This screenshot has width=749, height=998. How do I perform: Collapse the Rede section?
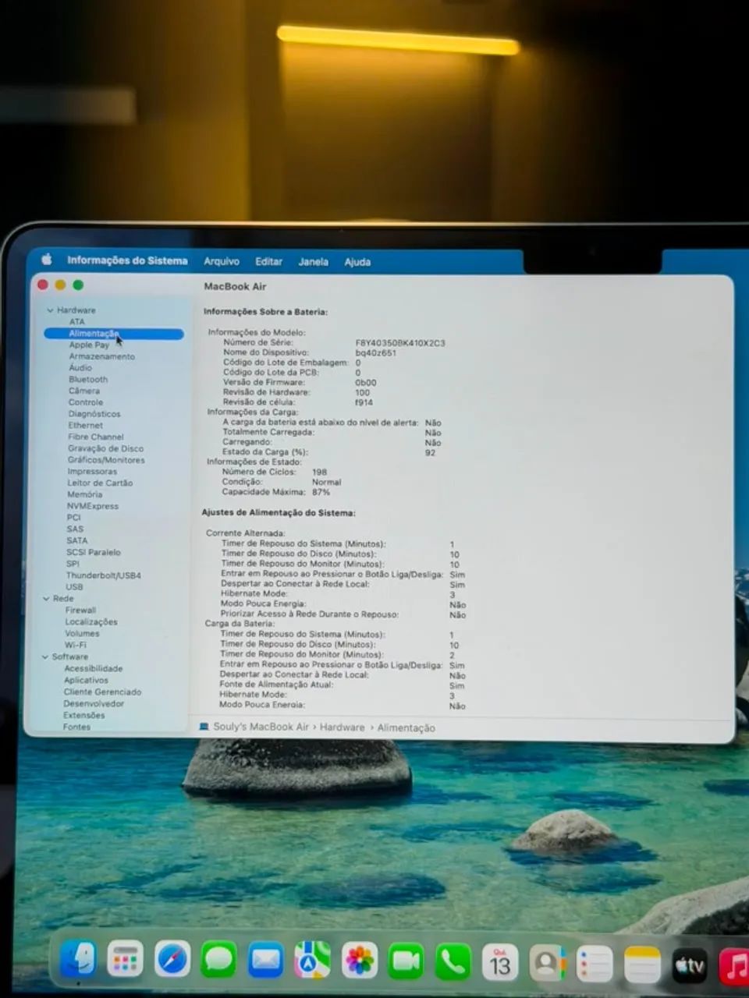(x=46, y=599)
